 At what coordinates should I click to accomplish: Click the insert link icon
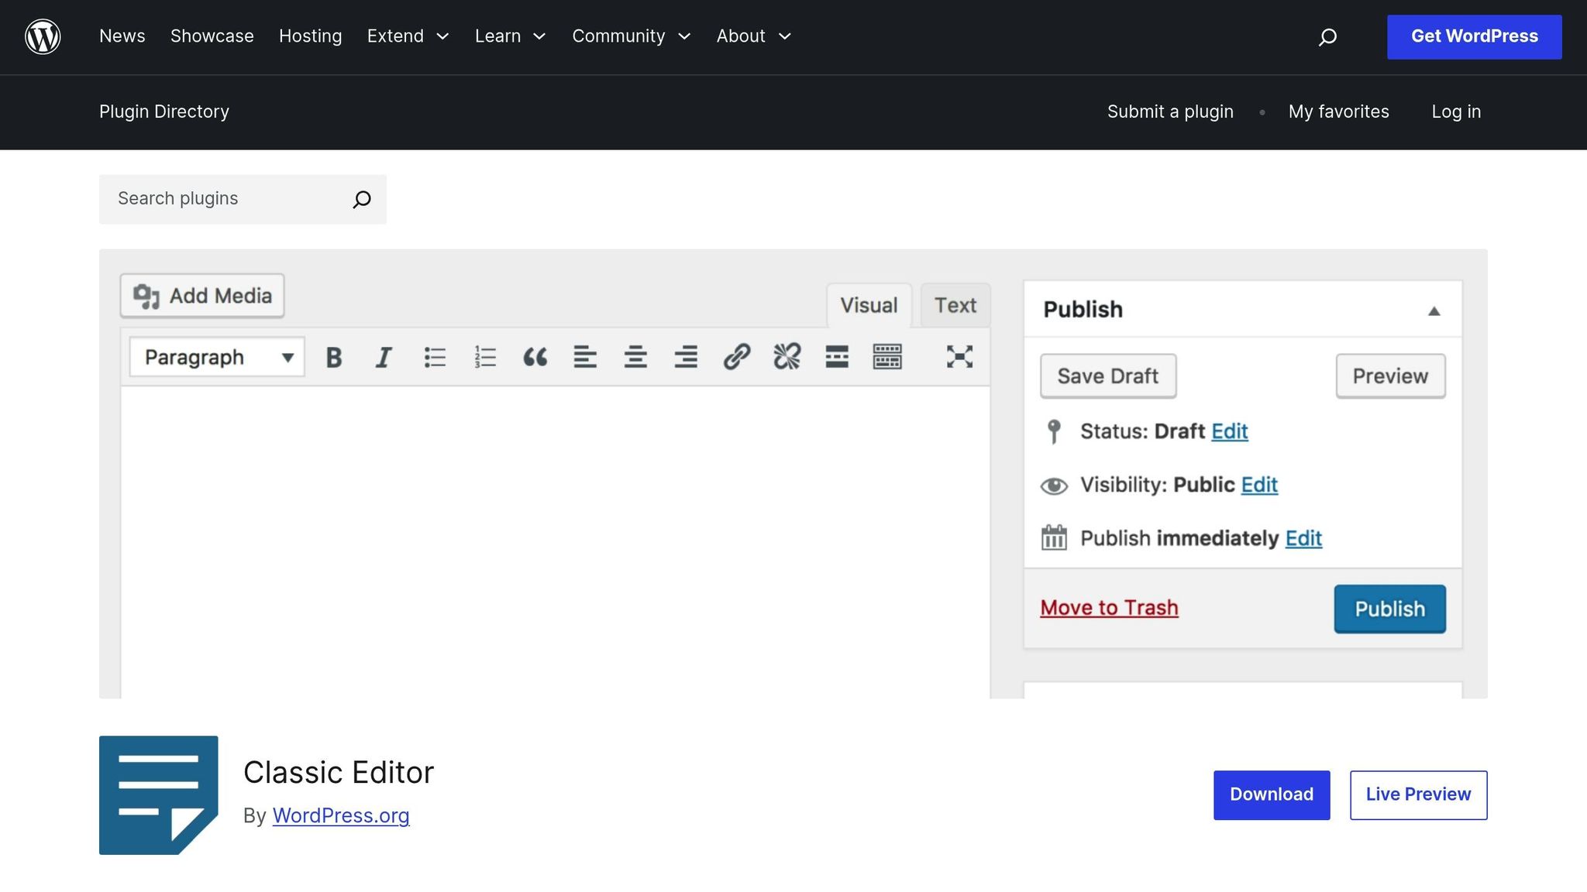click(736, 356)
